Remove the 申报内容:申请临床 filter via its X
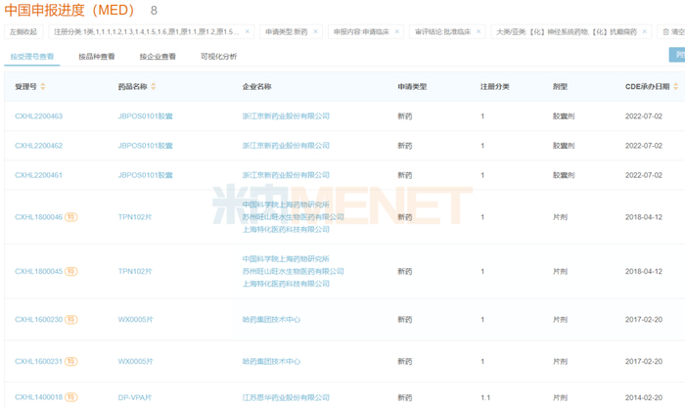This screenshot has width=685, height=408. (397, 32)
